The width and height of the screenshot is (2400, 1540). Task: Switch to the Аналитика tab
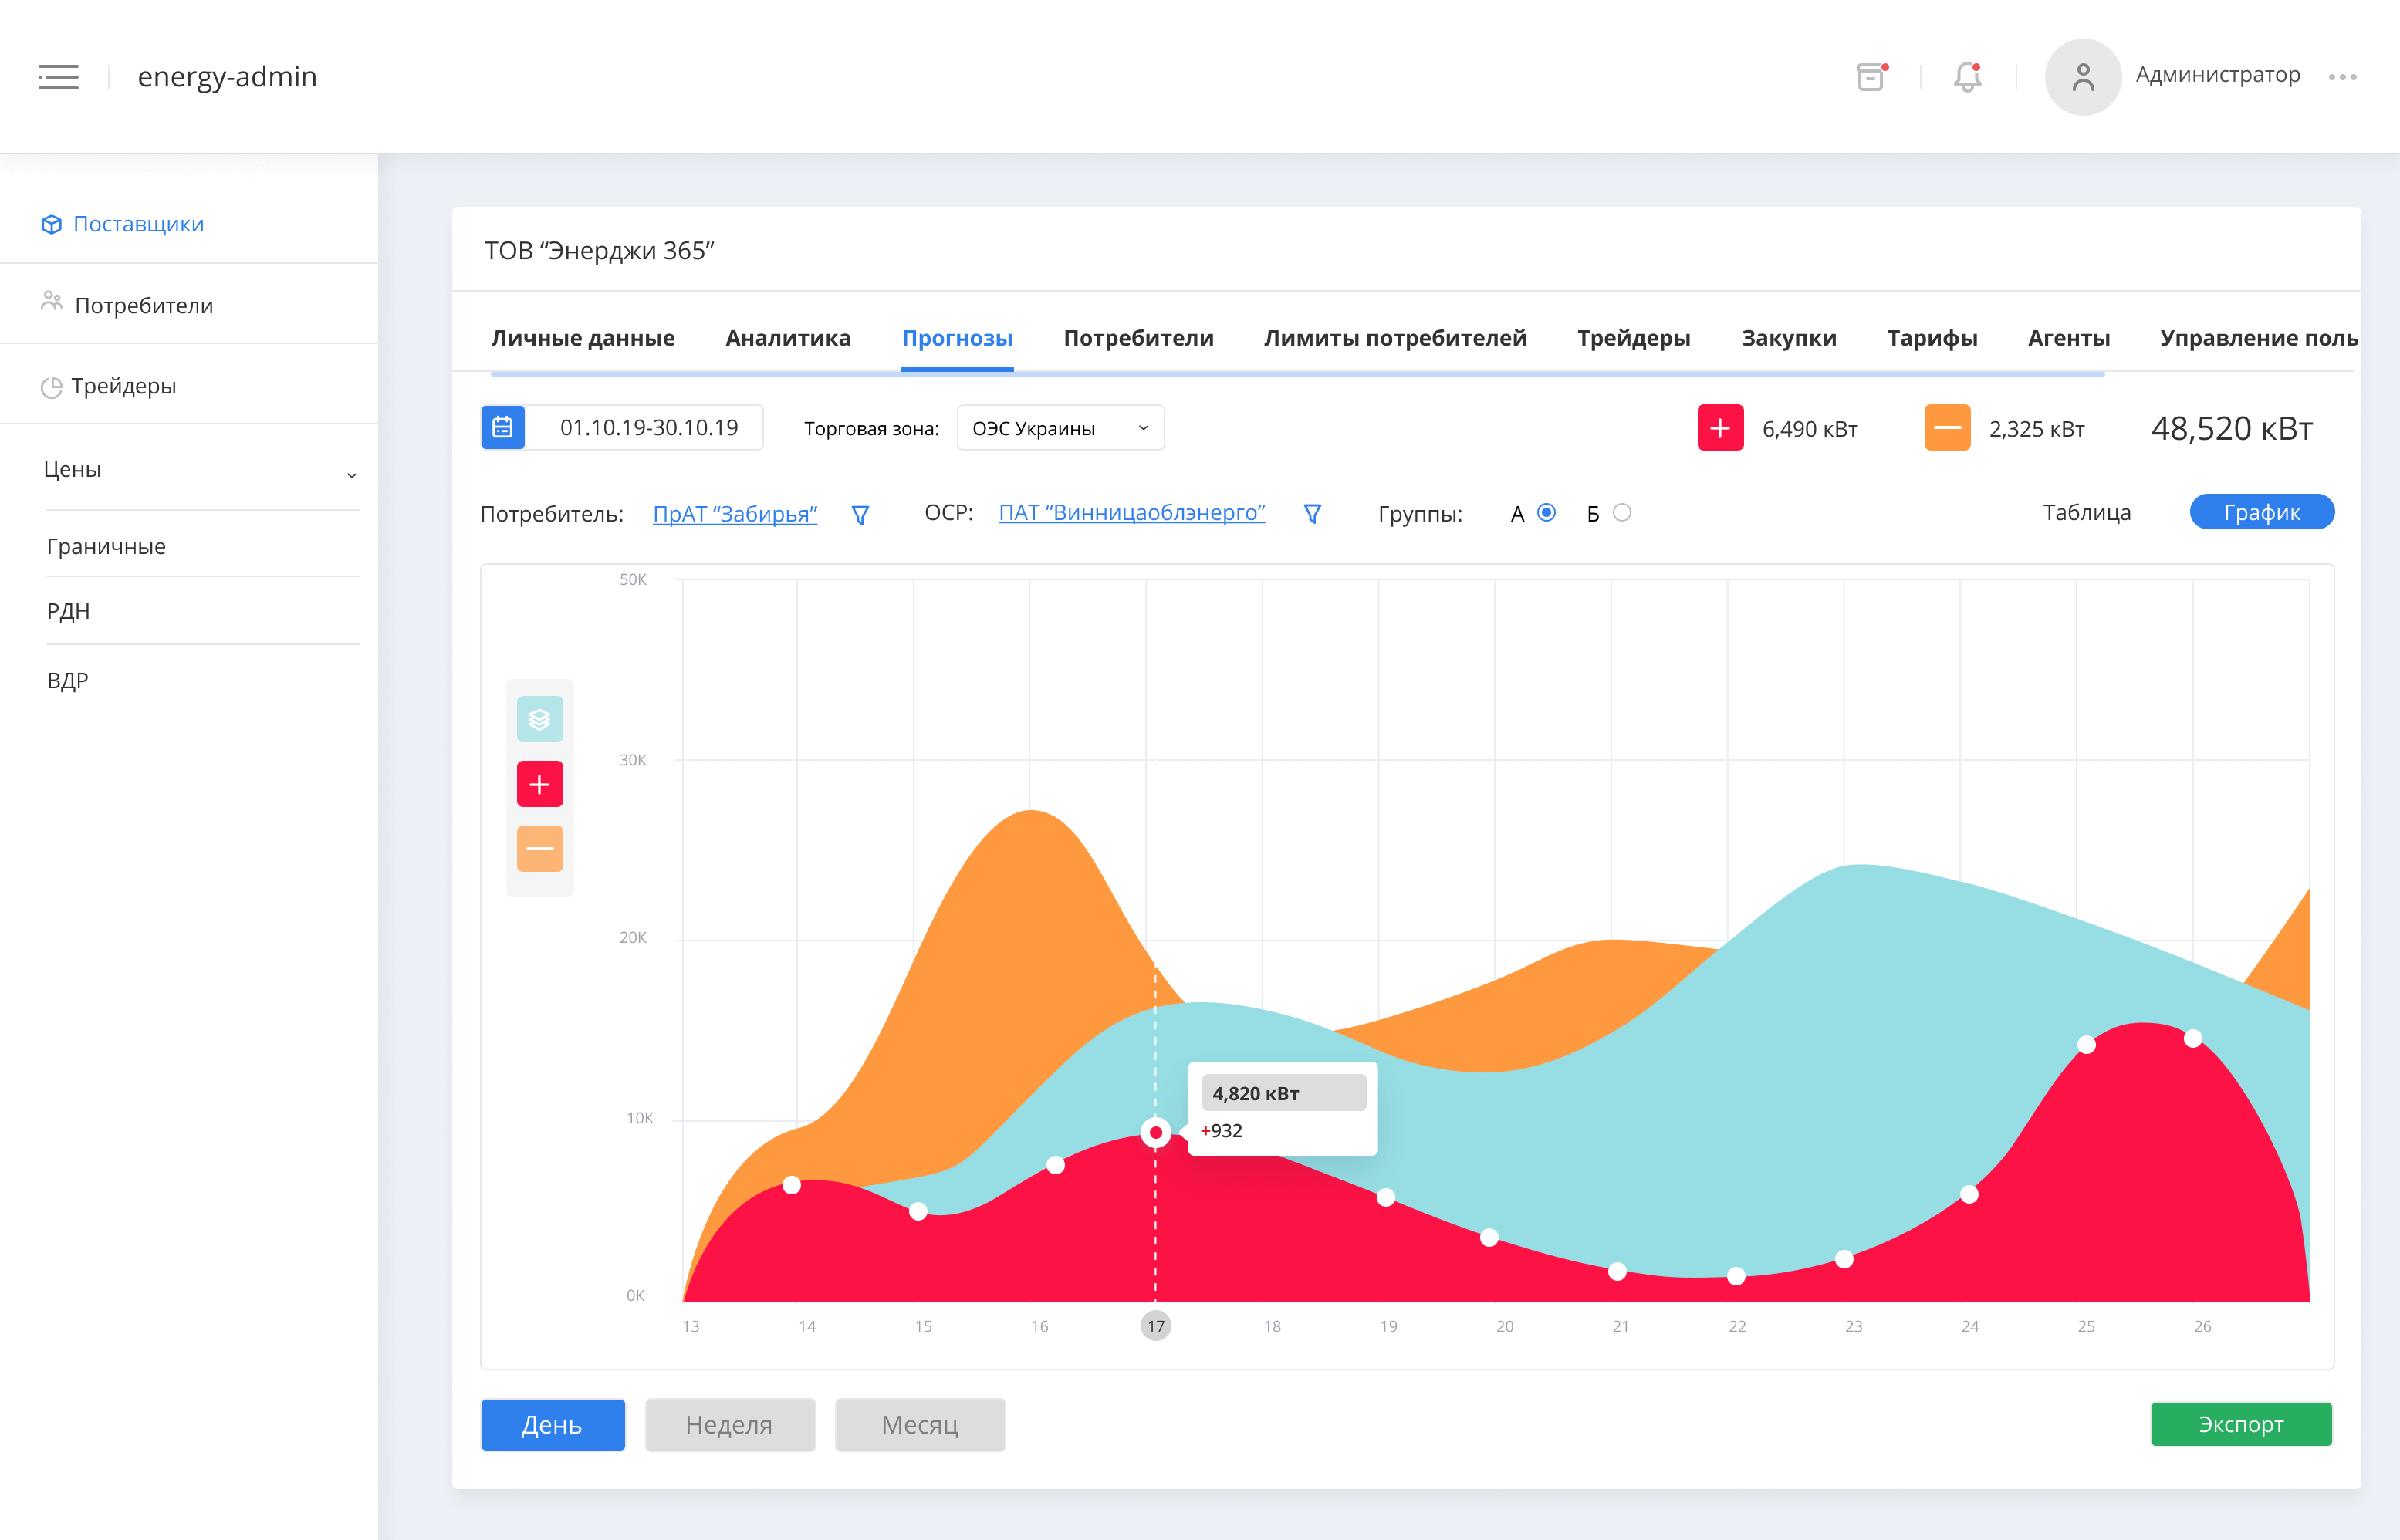click(x=787, y=338)
